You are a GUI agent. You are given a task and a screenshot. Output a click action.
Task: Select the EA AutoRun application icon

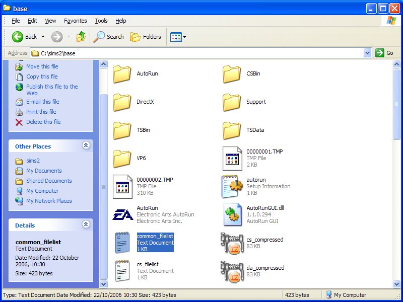tap(123, 215)
